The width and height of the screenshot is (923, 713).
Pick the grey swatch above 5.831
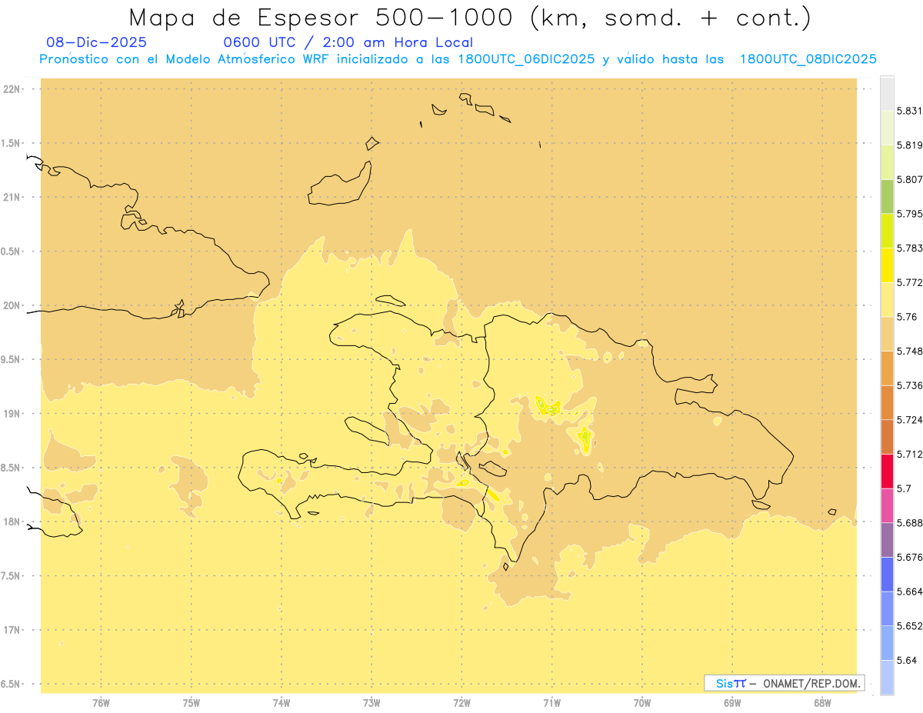coord(887,93)
